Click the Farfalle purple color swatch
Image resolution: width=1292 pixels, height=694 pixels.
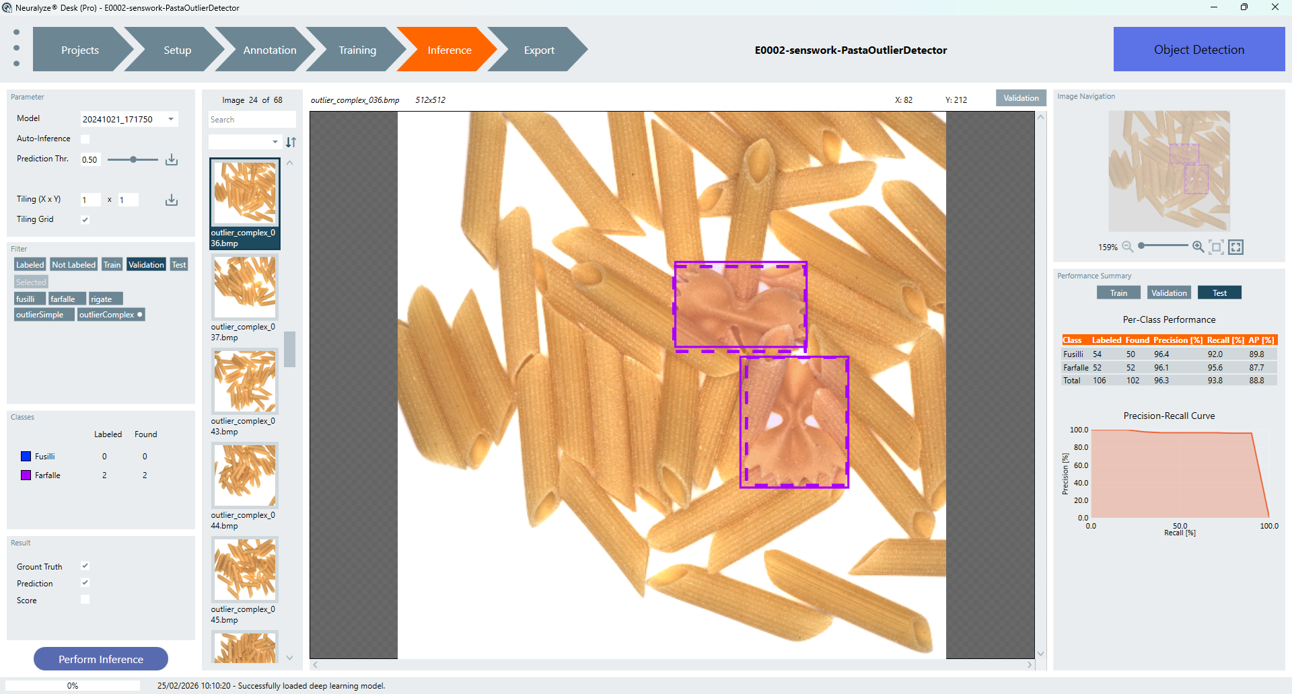click(x=26, y=475)
